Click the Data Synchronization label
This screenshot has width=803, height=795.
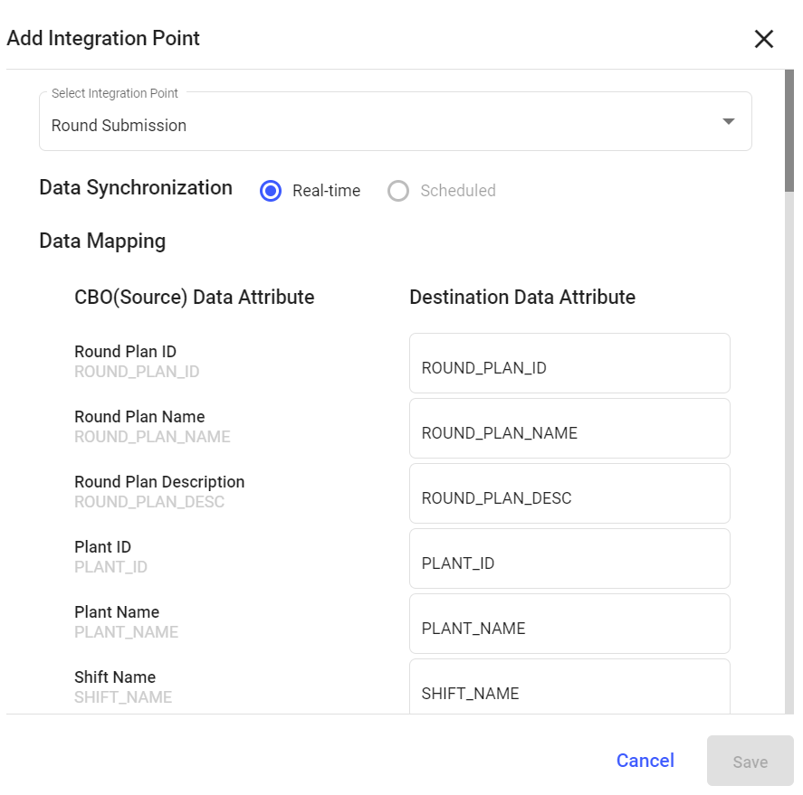point(136,188)
